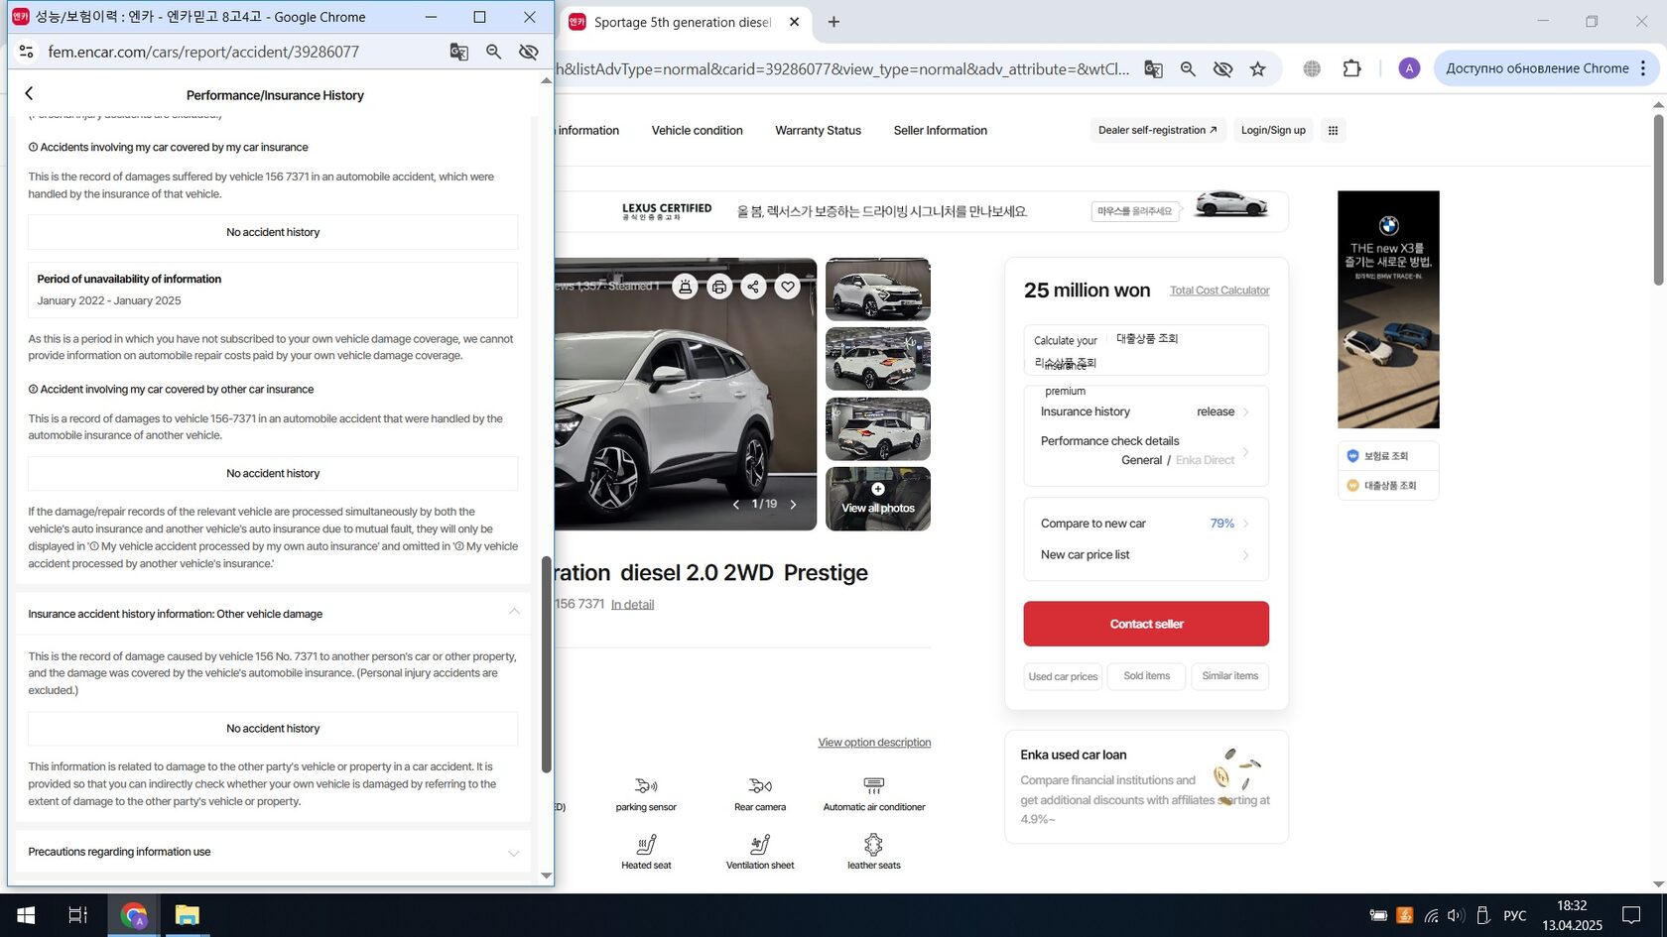Image resolution: width=1667 pixels, height=937 pixels.
Task: Open Chrome extensions puzzle icon
Action: click(1351, 68)
